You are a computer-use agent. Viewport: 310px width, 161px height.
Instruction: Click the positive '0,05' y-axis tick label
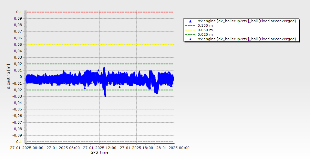(x=18, y=44)
